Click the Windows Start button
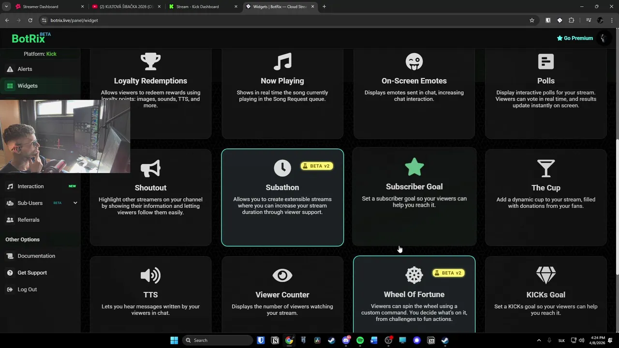 point(174,340)
